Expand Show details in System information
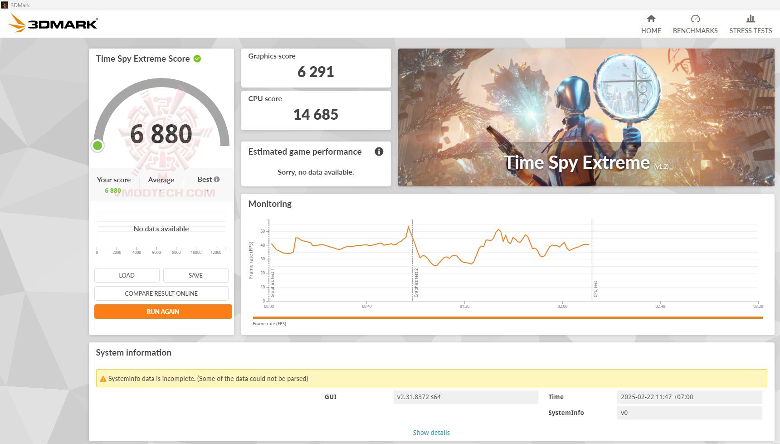780x444 pixels. click(431, 432)
